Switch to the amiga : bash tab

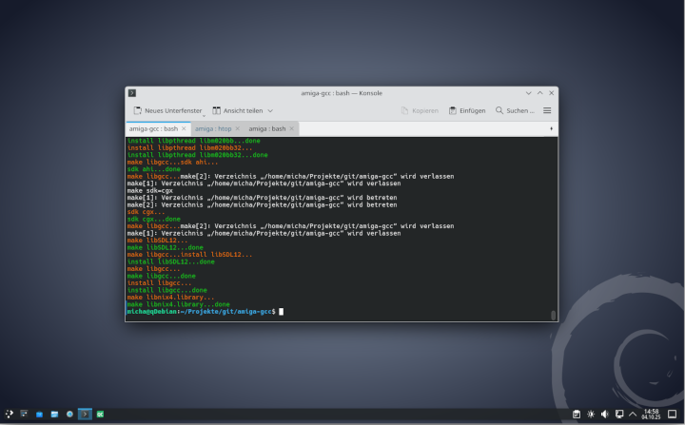[x=267, y=127]
